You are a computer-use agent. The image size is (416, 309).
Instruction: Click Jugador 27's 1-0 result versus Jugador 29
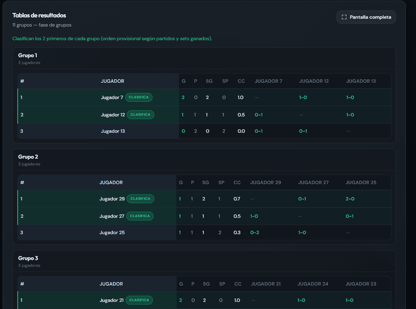(254, 216)
